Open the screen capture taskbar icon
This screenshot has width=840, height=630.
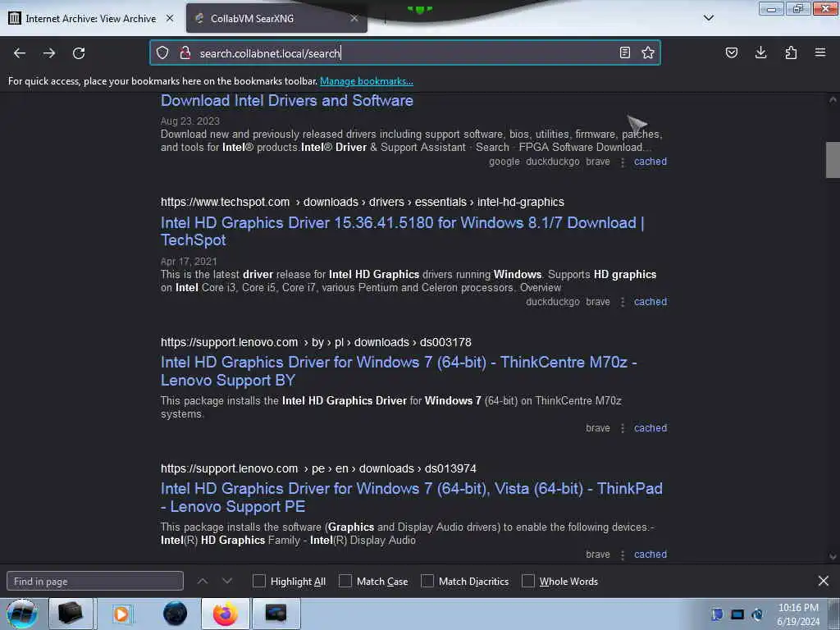coord(276,614)
